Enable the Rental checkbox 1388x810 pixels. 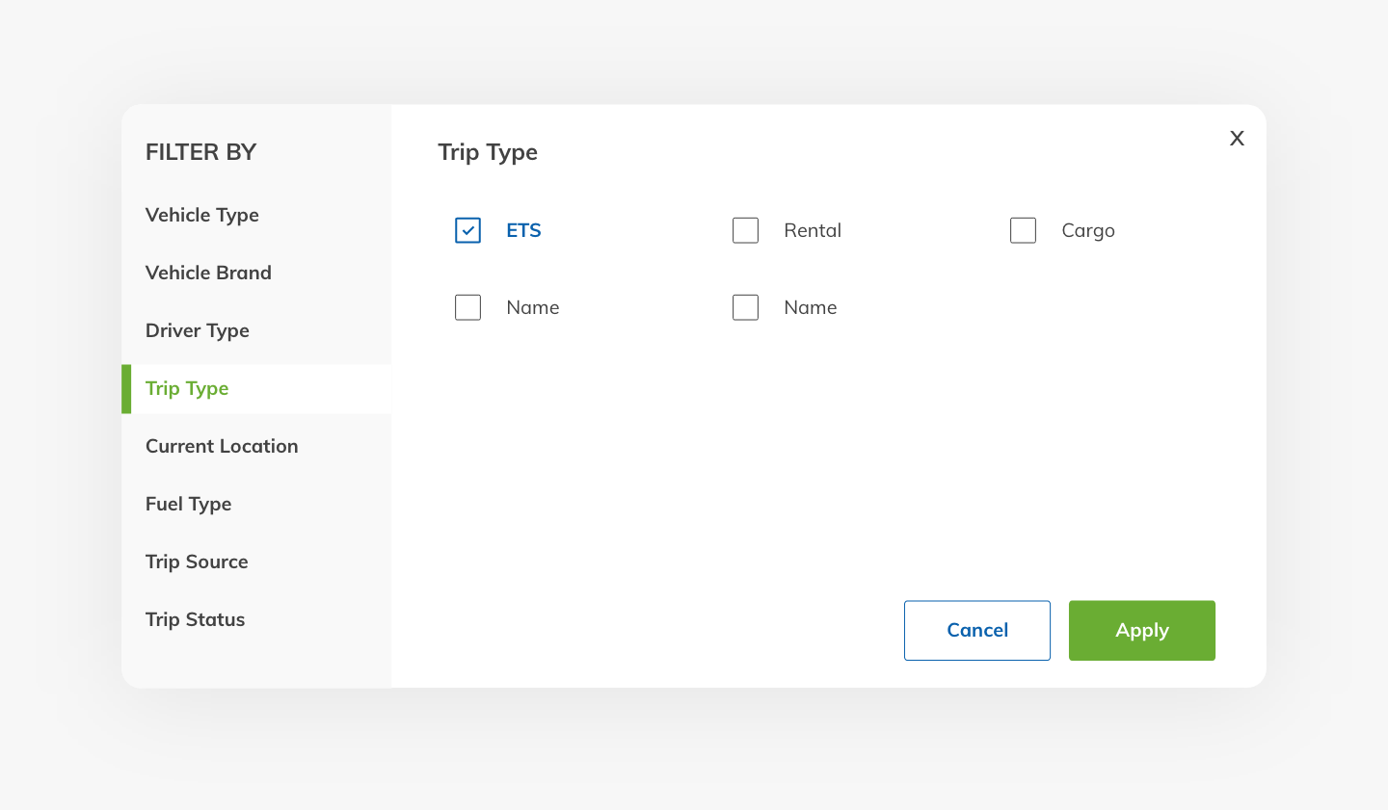(x=745, y=230)
